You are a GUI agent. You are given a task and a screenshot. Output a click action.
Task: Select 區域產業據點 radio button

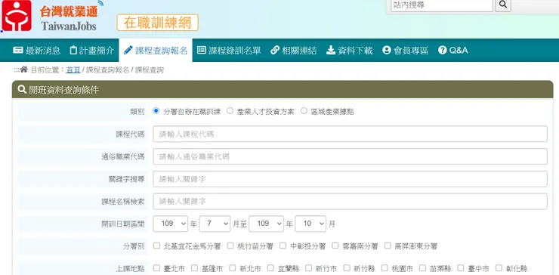pos(304,111)
